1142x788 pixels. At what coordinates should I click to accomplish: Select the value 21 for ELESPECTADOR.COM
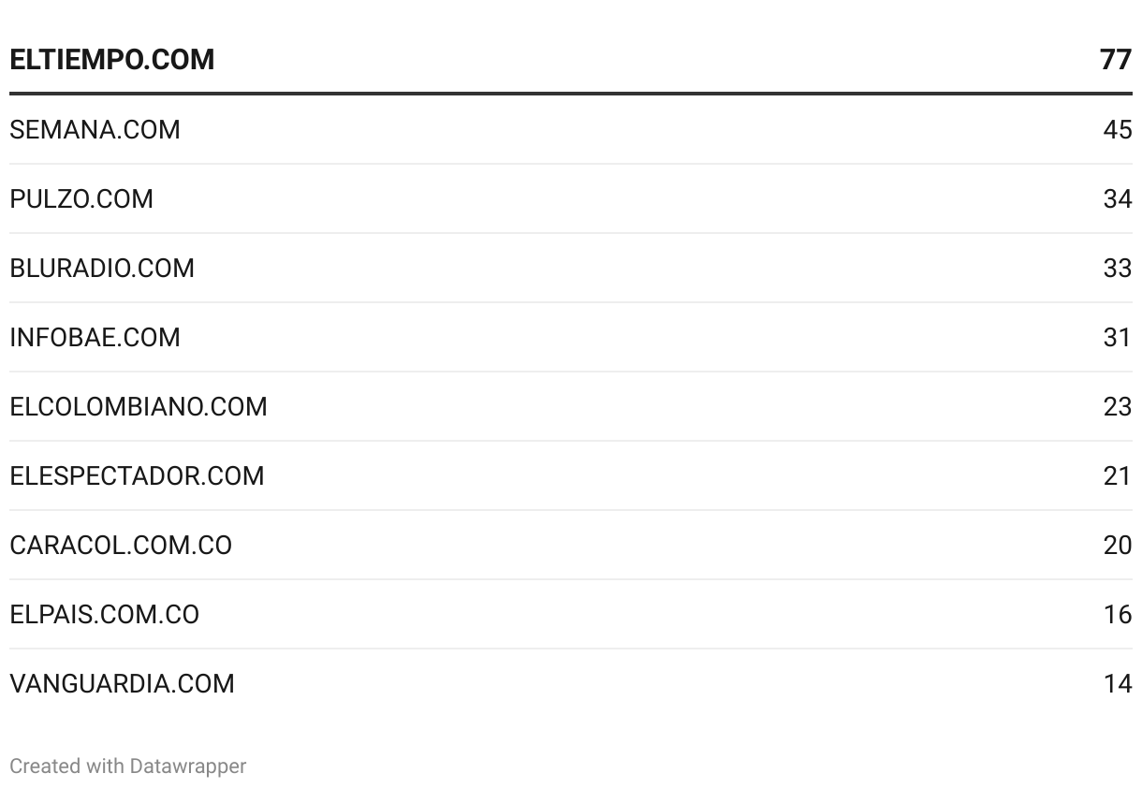click(x=1118, y=475)
